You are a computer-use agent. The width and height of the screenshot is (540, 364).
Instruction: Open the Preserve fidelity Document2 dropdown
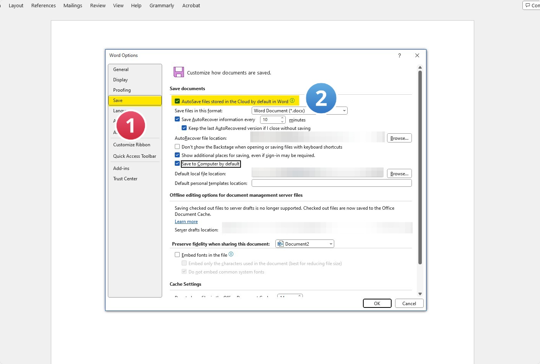(305, 244)
